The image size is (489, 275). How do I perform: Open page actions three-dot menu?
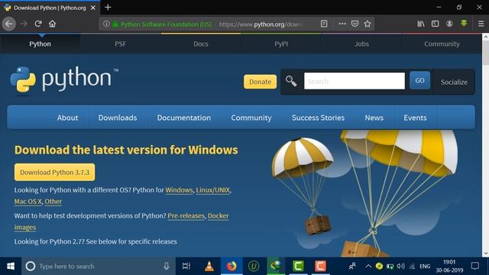tap(342, 24)
